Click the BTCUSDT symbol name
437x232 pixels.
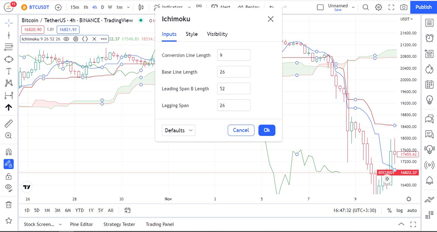pos(39,7)
